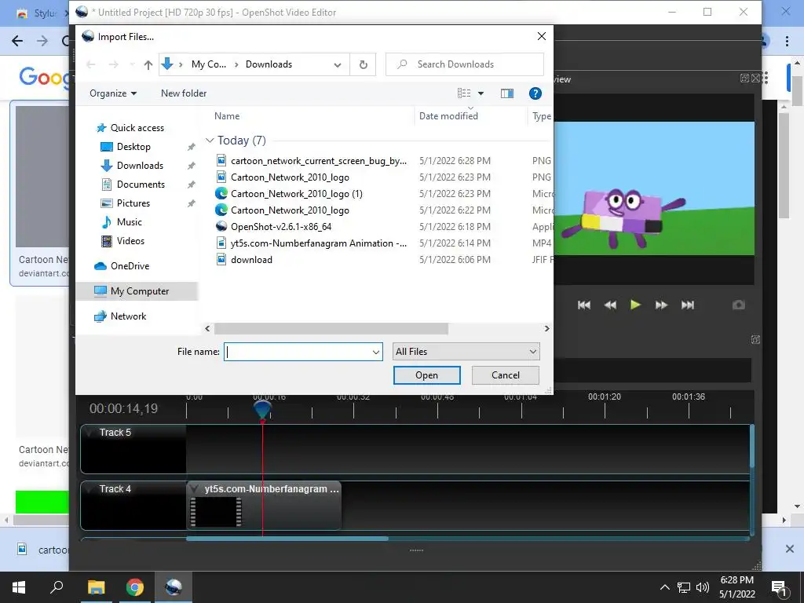Open the Windows Start menu
The width and height of the screenshot is (804, 603).
[x=19, y=587]
